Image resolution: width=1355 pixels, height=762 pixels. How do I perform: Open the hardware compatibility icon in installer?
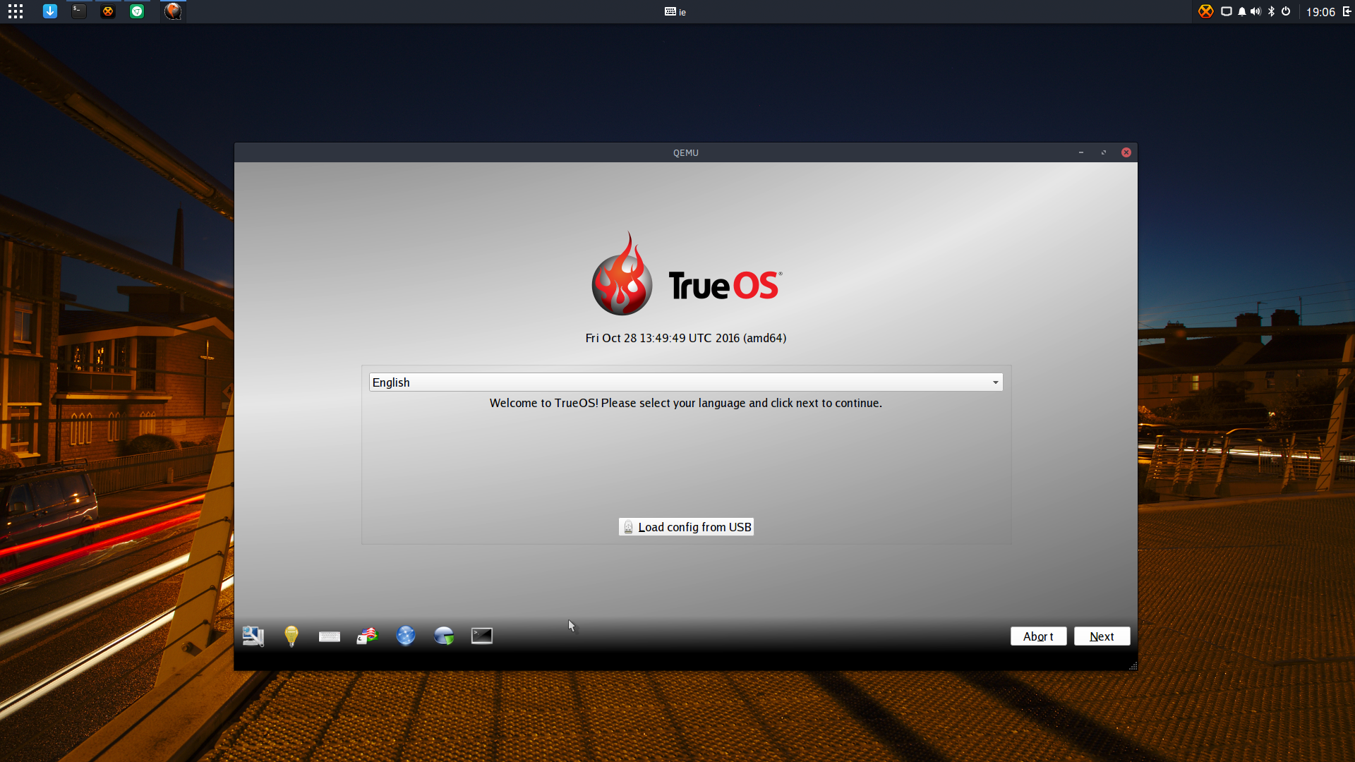253,636
